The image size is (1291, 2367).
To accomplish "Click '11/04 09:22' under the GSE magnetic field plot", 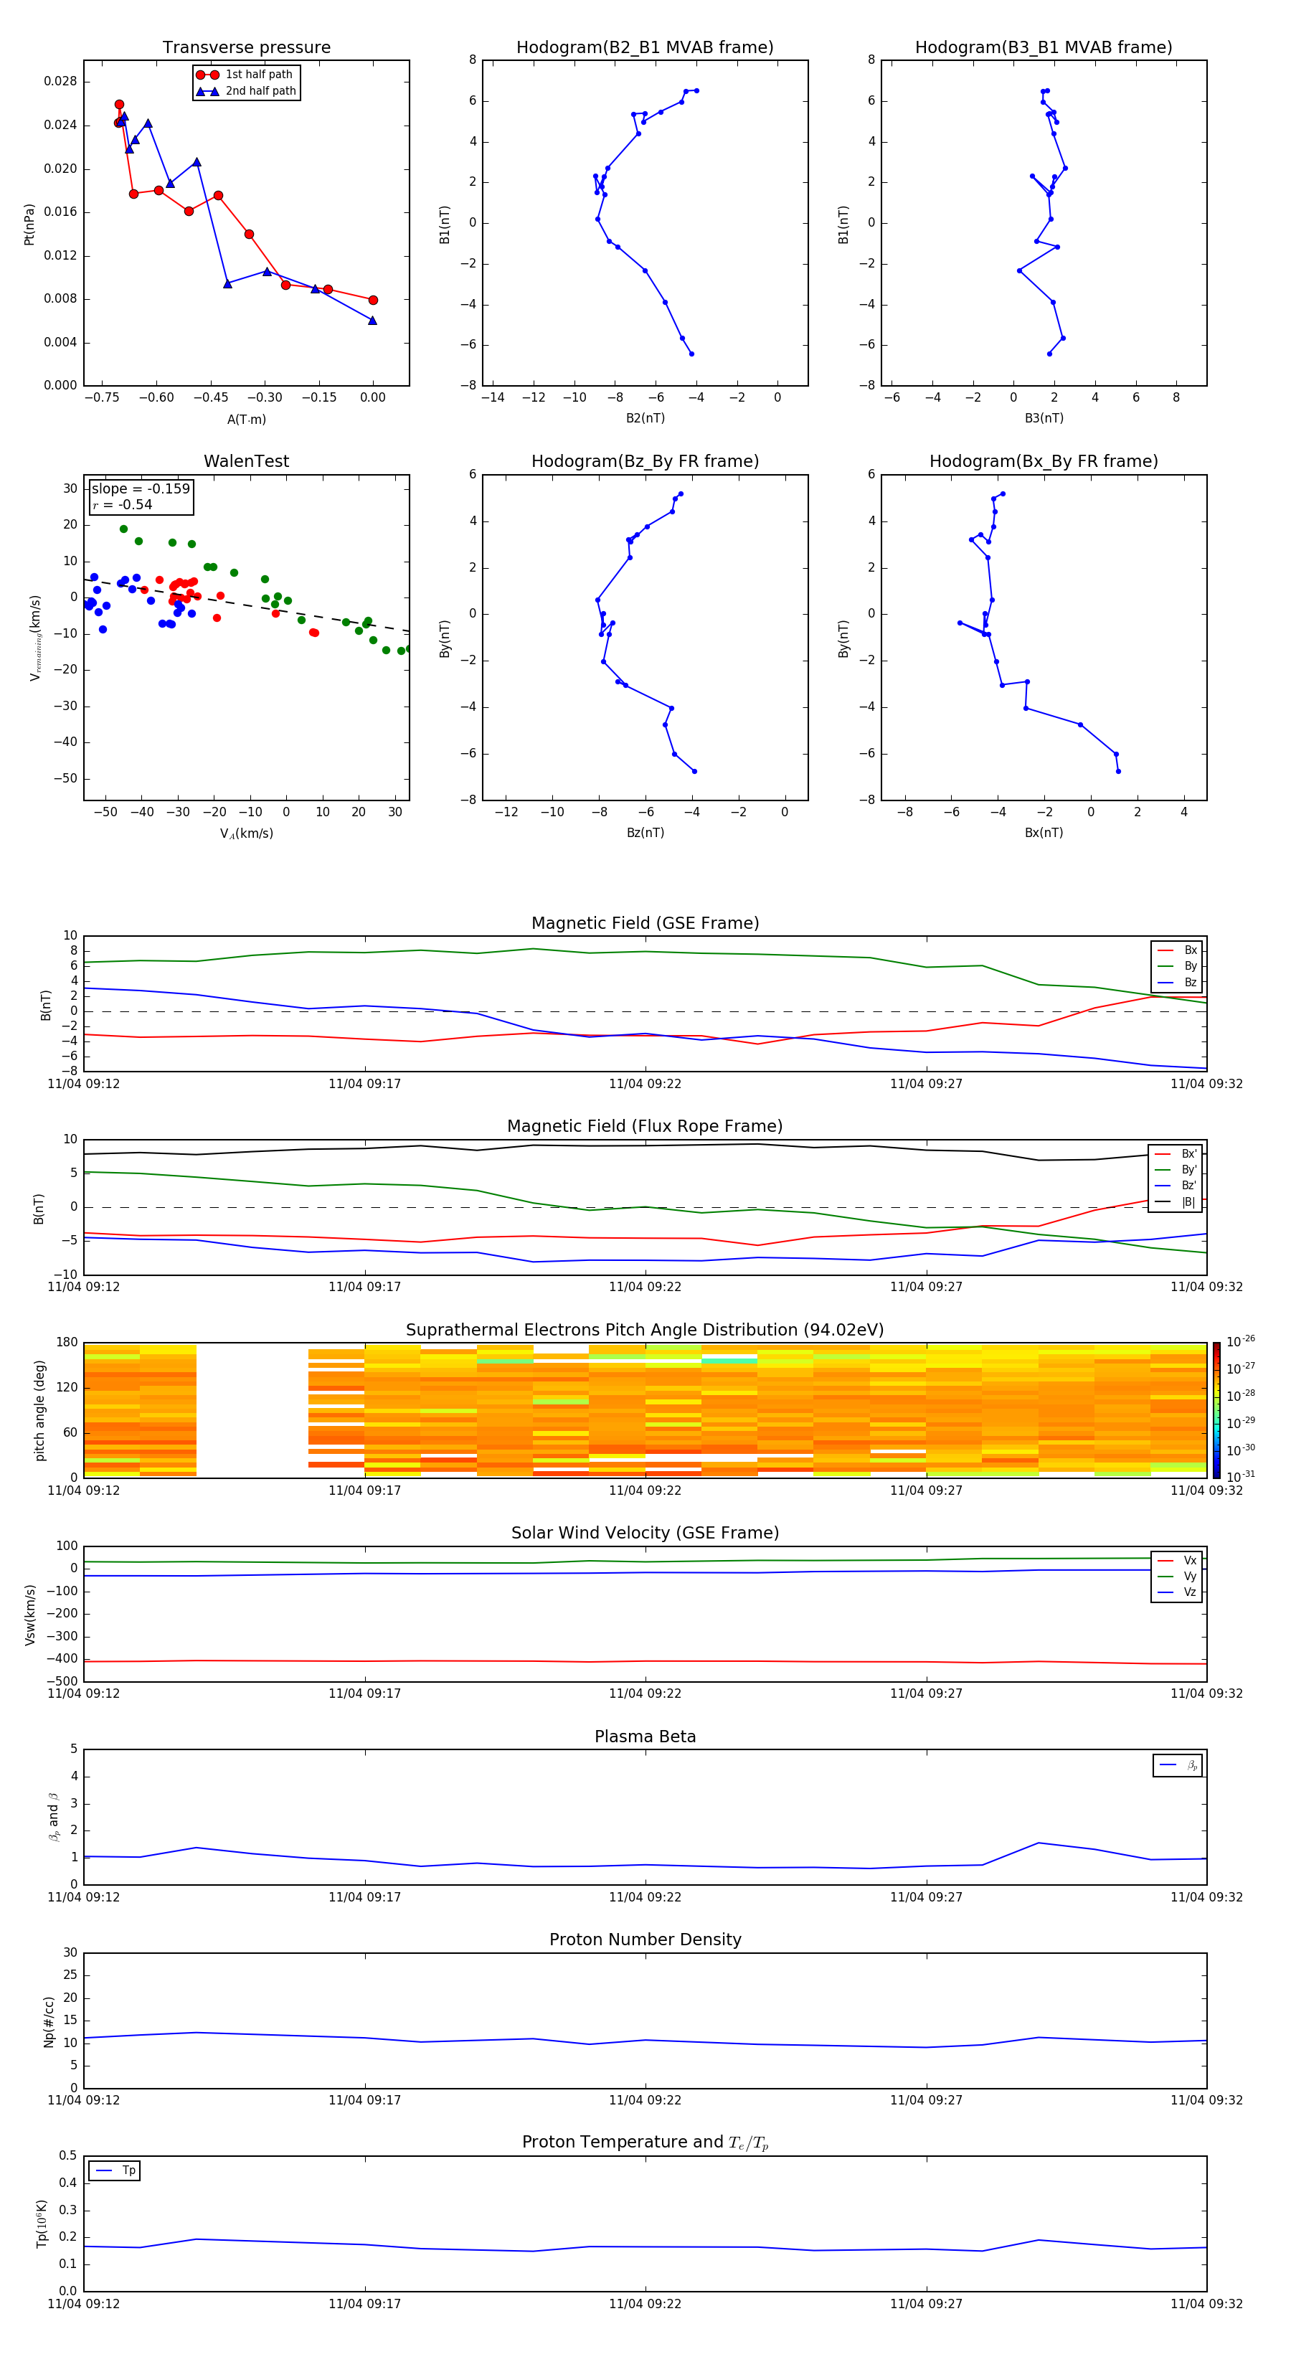I will 645,1085.
